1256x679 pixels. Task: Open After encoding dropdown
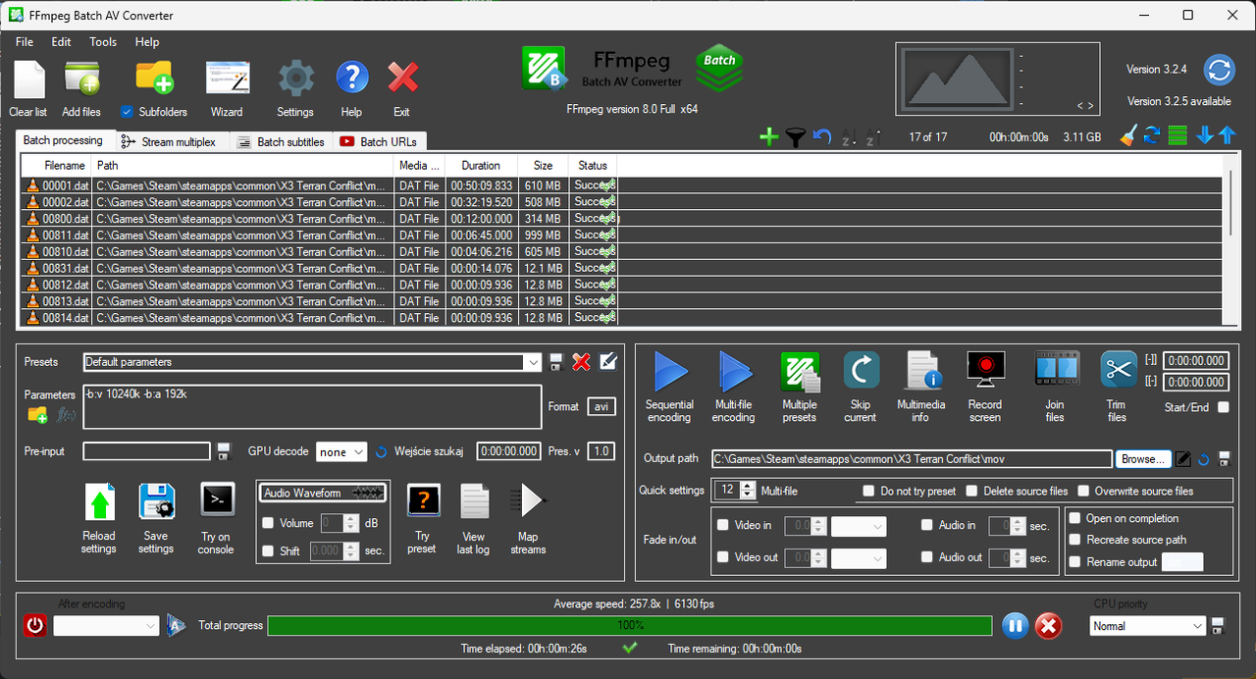(106, 625)
